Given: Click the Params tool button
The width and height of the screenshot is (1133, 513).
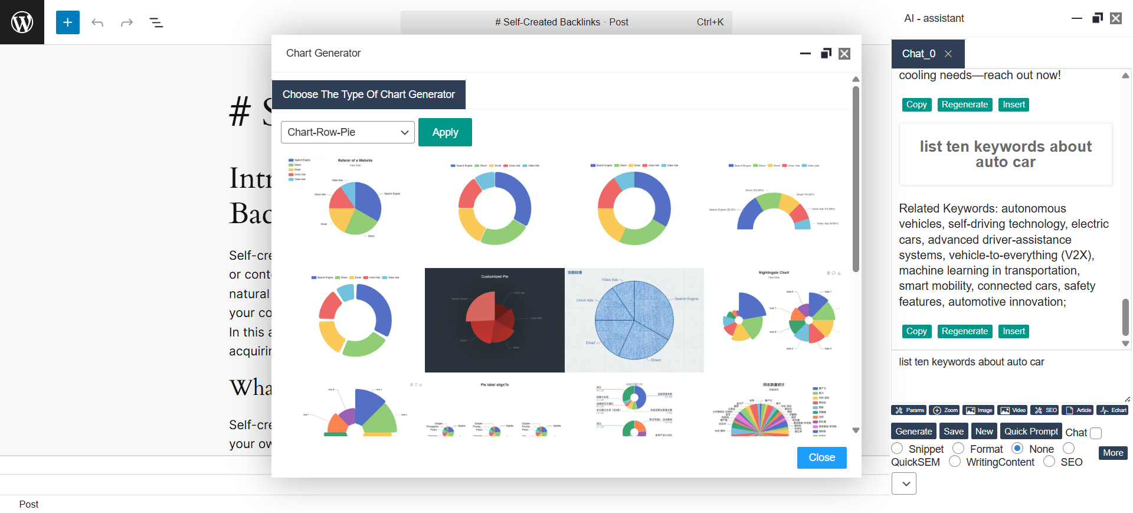Looking at the screenshot, I should (908, 410).
